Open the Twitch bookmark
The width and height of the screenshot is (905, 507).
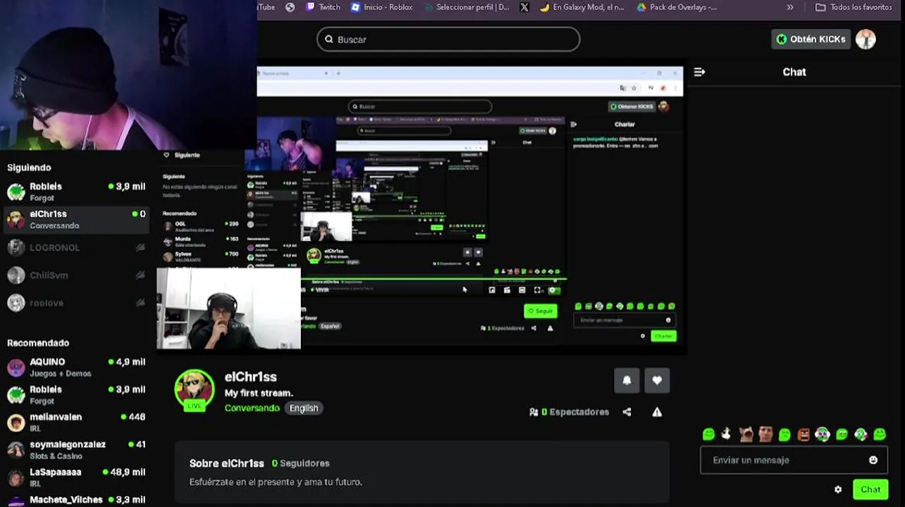tap(323, 7)
